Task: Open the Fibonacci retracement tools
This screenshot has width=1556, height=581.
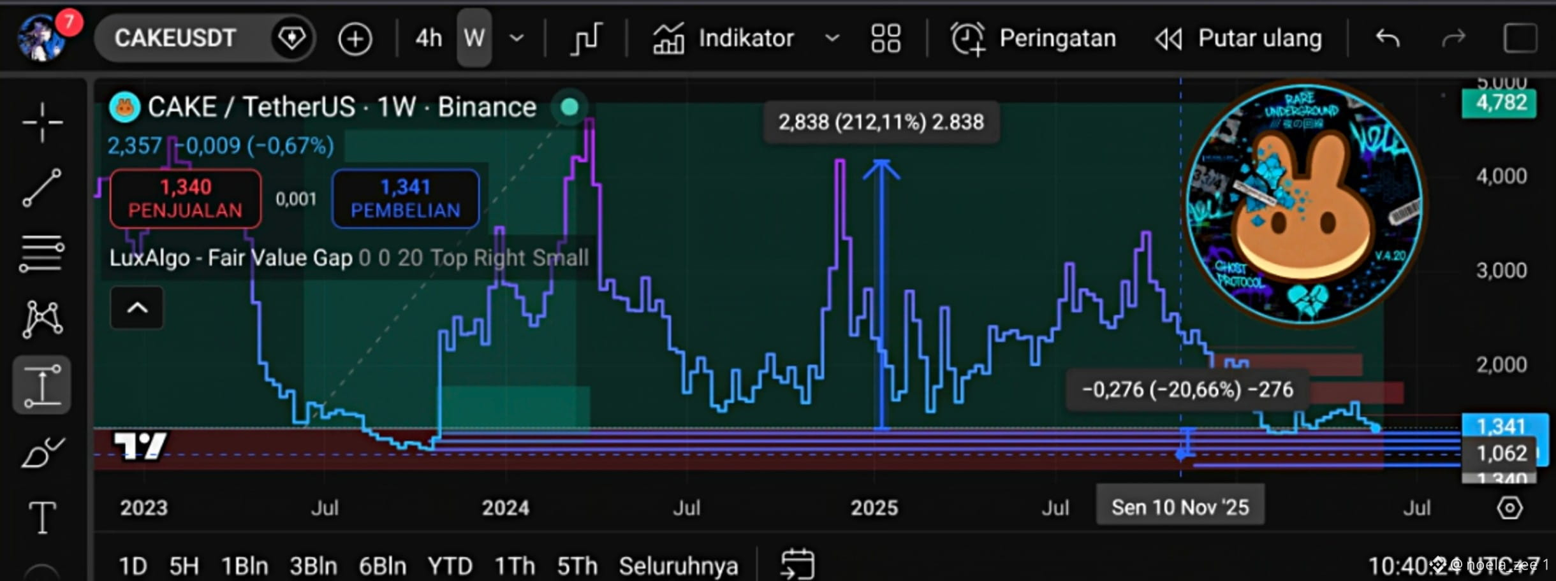Action: [42, 253]
